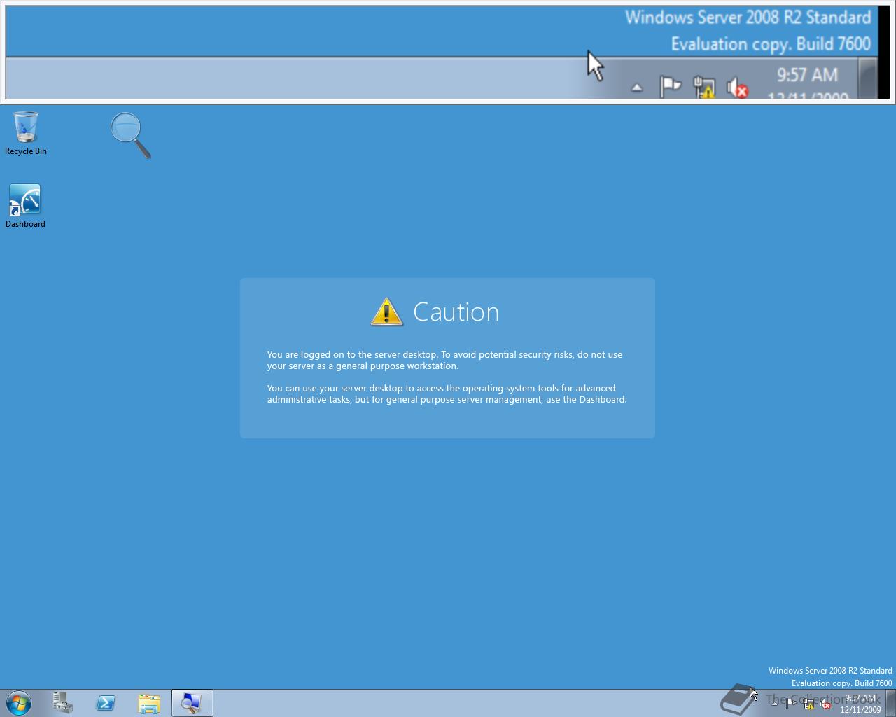Click the Magnifier taskbar button

tap(192, 703)
